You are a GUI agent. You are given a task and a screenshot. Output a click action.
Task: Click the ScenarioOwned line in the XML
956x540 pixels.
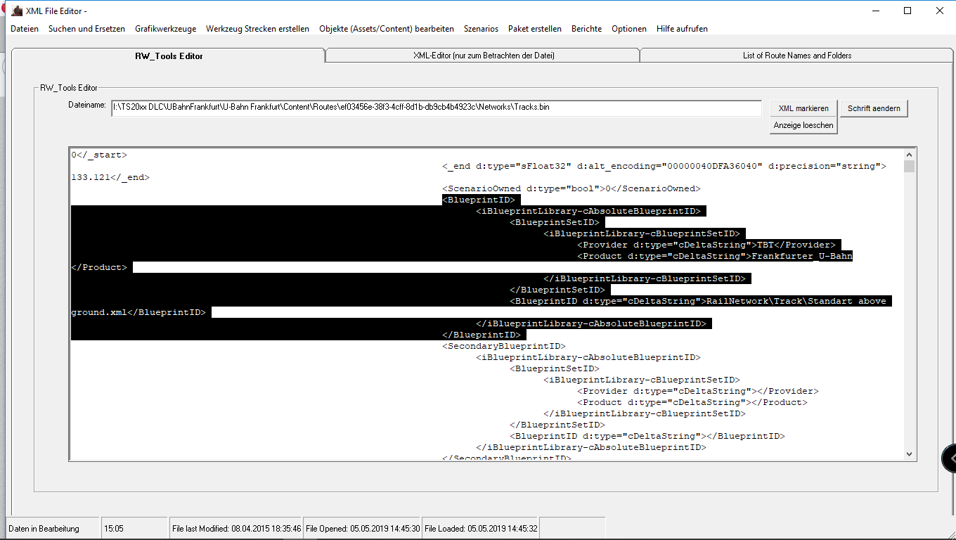(571, 188)
